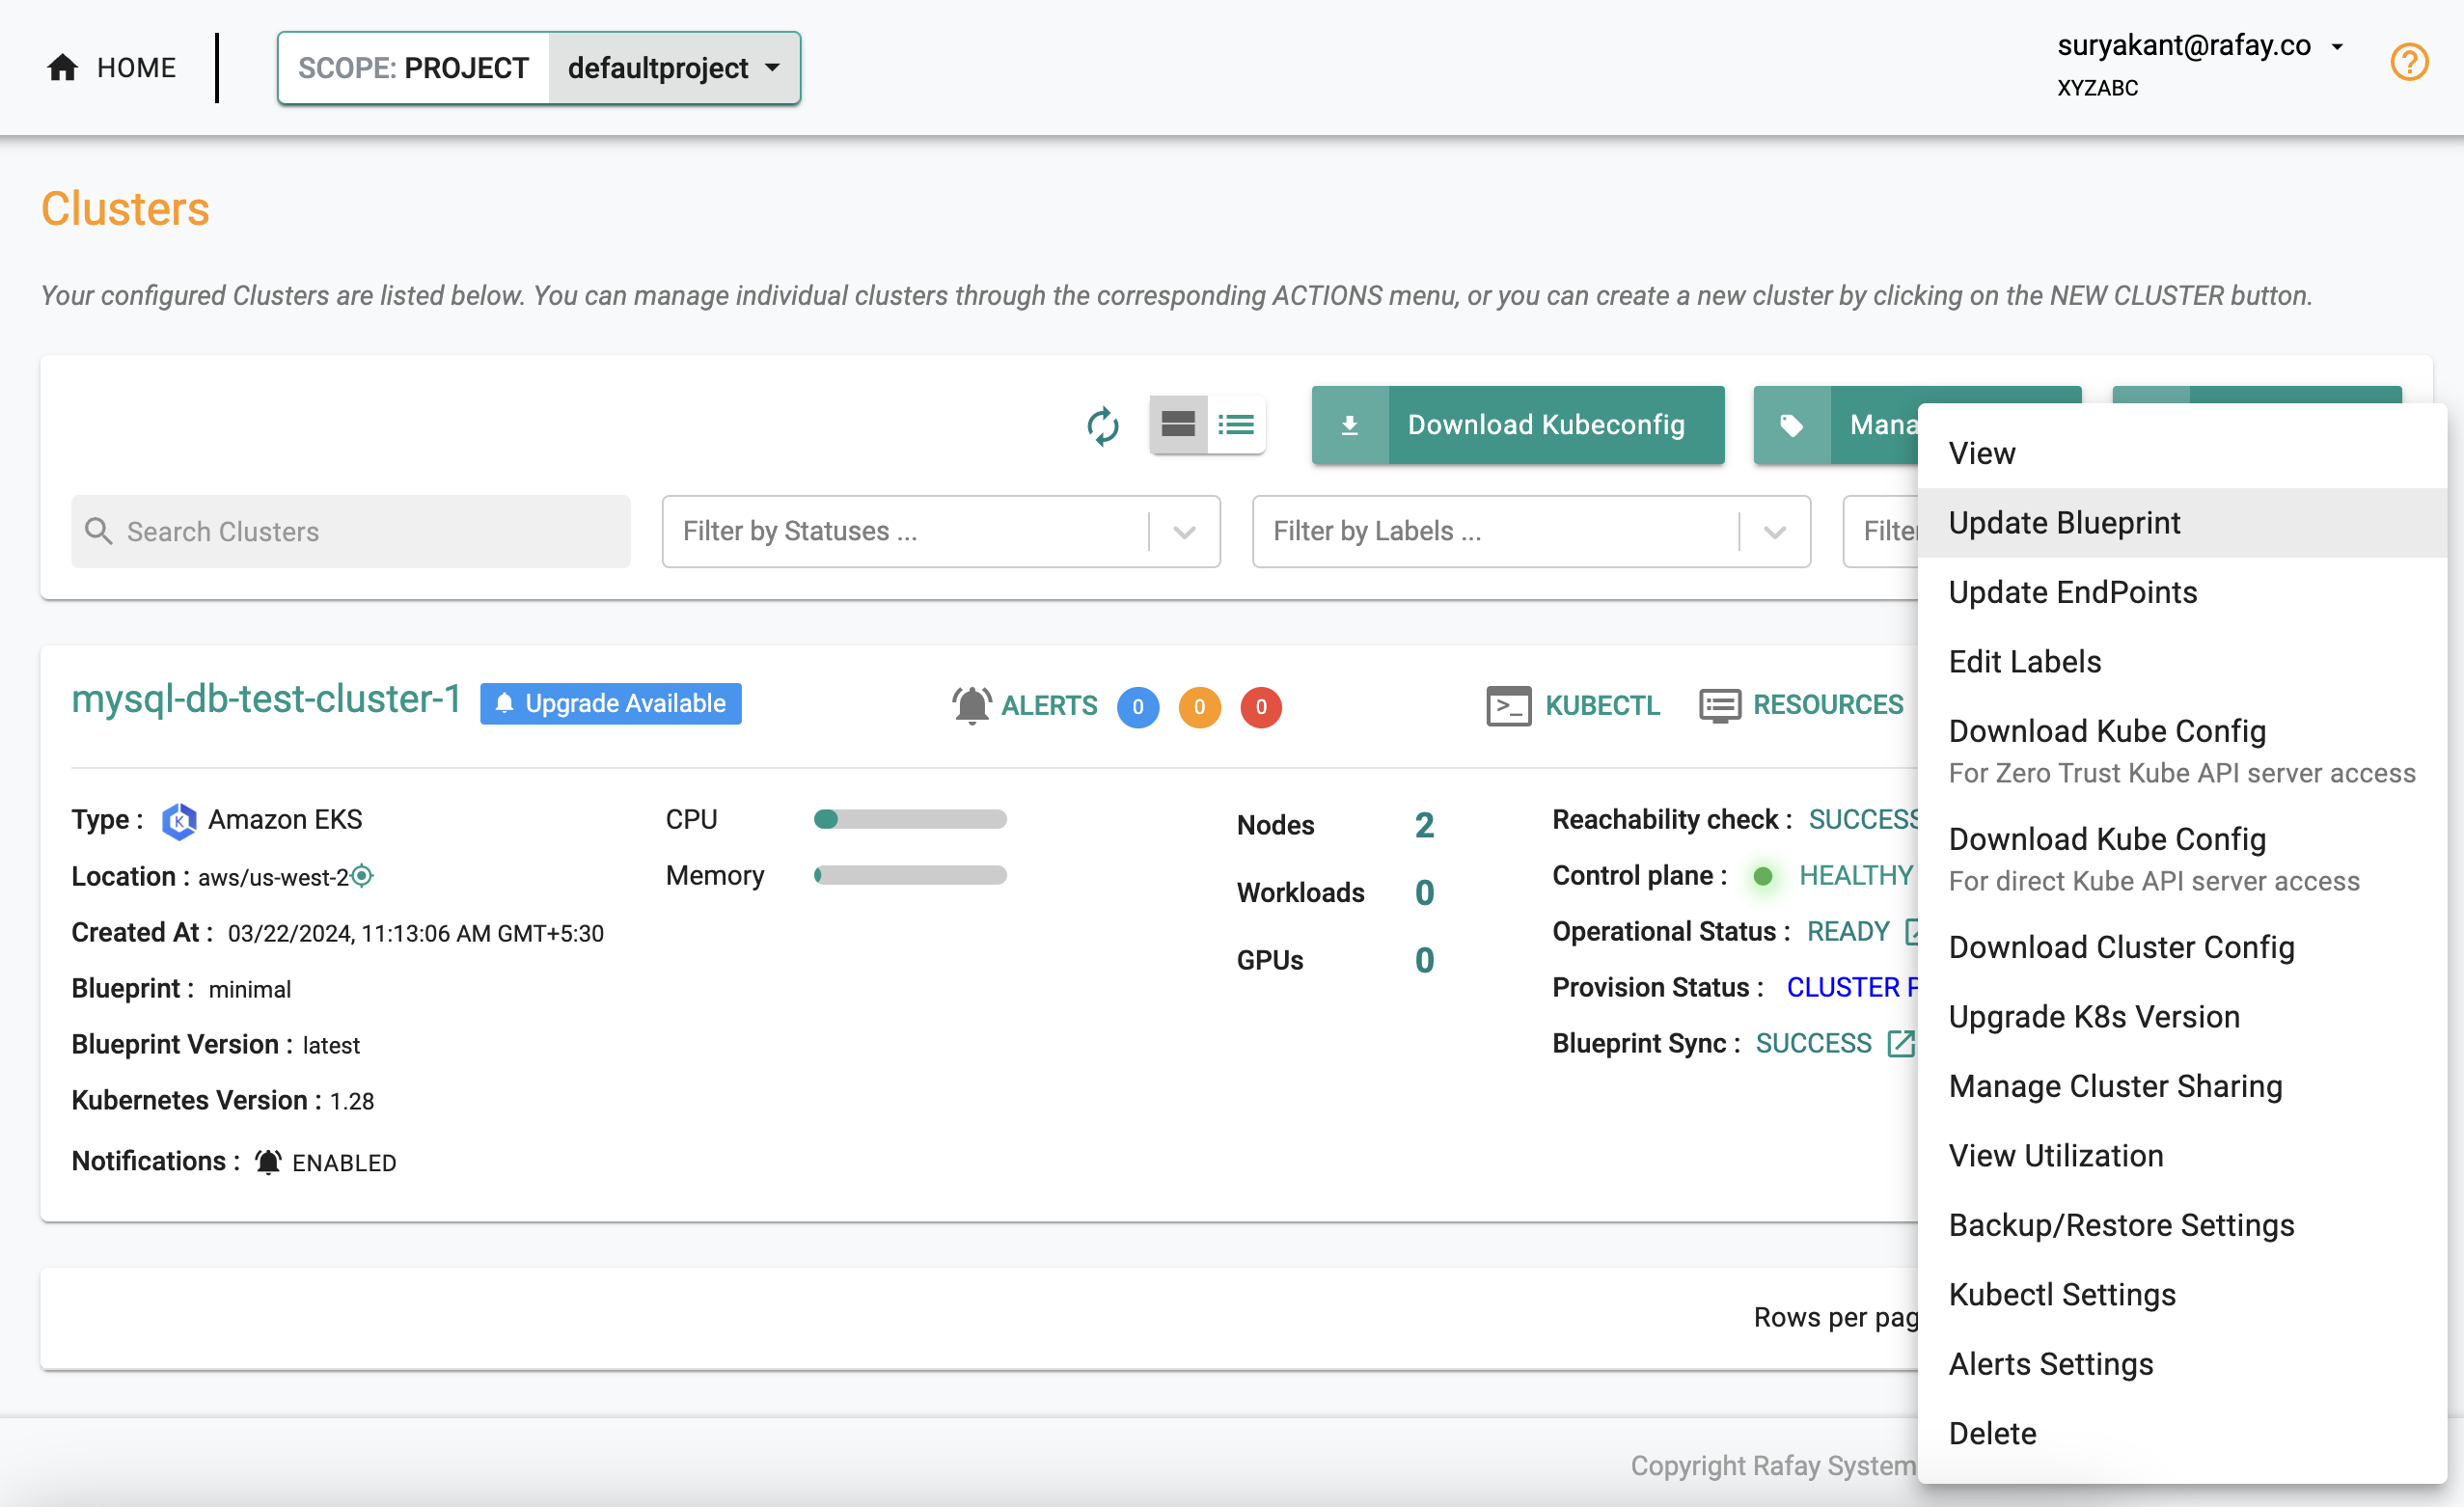Open the help question mark icon
This screenshot has height=1507, width=2464.
(x=2409, y=62)
